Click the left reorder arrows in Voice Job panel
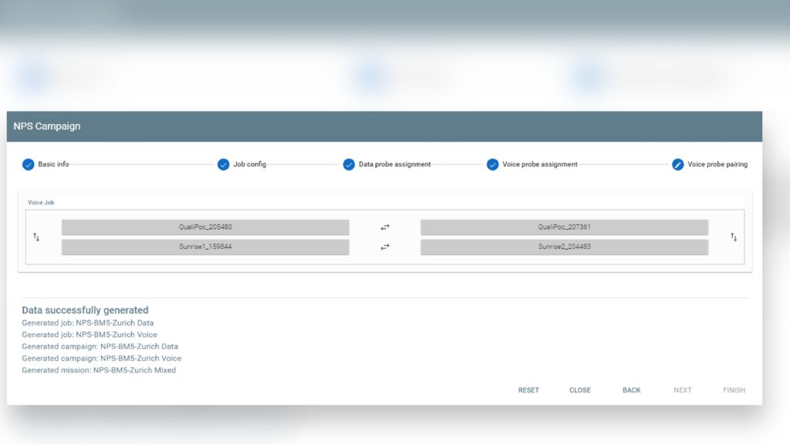The height and width of the screenshot is (444, 790). [36, 237]
